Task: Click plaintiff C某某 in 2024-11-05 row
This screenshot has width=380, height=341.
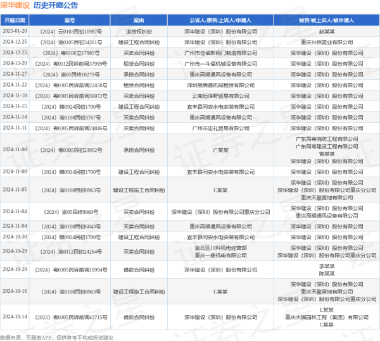Action: coord(220,190)
